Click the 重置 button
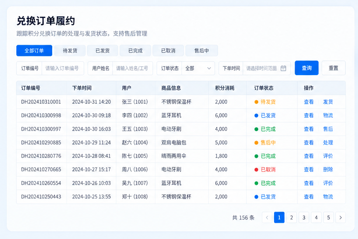The image size is (358, 239). point(334,68)
